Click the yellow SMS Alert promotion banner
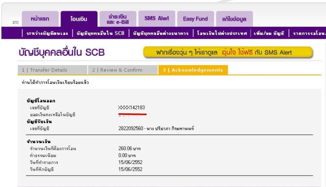The height and width of the screenshot is (187, 326). pyautogui.click(x=228, y=52)
